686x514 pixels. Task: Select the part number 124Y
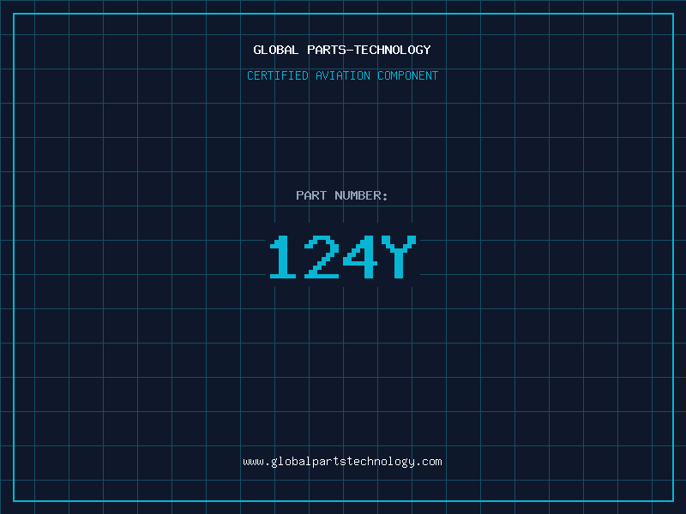[342, 256]
